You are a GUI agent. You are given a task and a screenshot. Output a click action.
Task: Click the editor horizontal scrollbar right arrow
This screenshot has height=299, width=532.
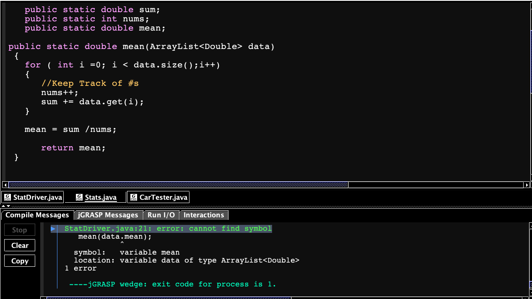click(x=527, y=185)
